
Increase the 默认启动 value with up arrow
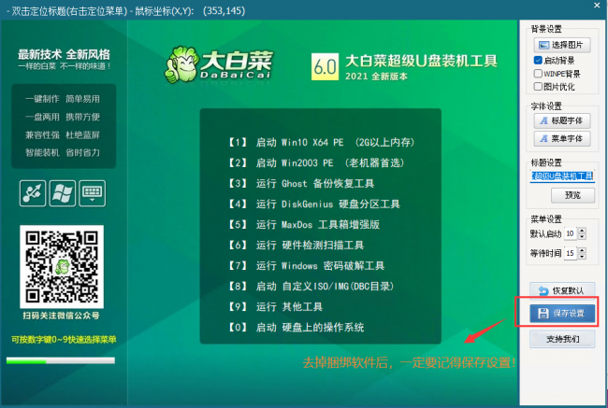pos(582,231)
